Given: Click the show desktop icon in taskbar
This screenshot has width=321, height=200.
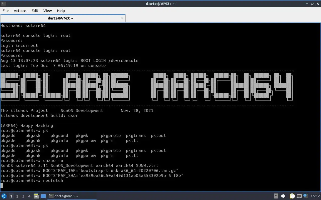Looking at the screenshot, I should [43, 196].
